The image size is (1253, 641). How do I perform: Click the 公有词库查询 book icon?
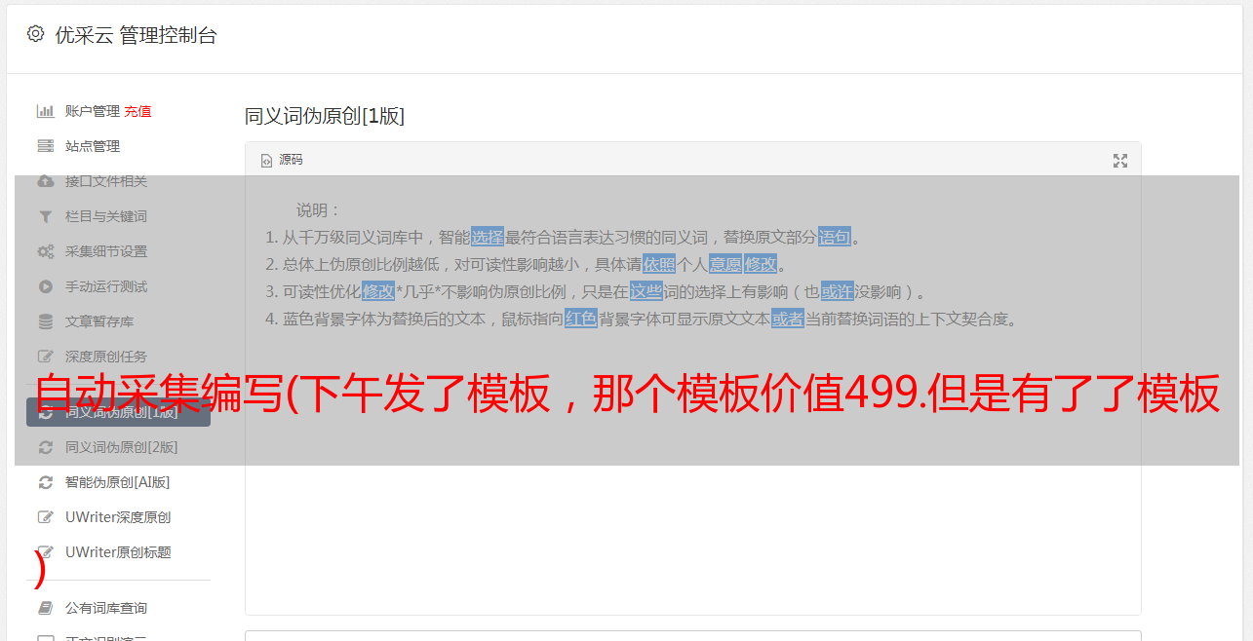point(45,608)
